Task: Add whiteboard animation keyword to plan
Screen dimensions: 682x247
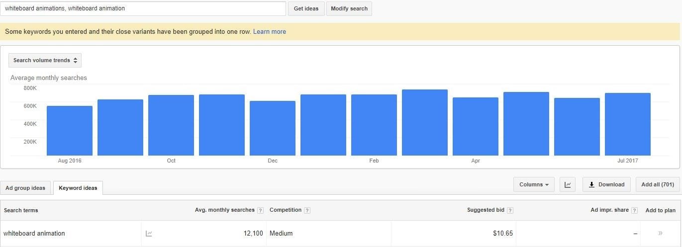Action: tap(661, 233)
